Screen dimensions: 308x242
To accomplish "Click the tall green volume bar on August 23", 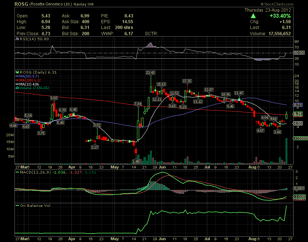I will (286, 151).
